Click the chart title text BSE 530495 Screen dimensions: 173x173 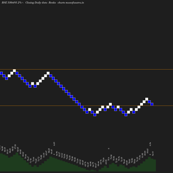pos(9,3)
